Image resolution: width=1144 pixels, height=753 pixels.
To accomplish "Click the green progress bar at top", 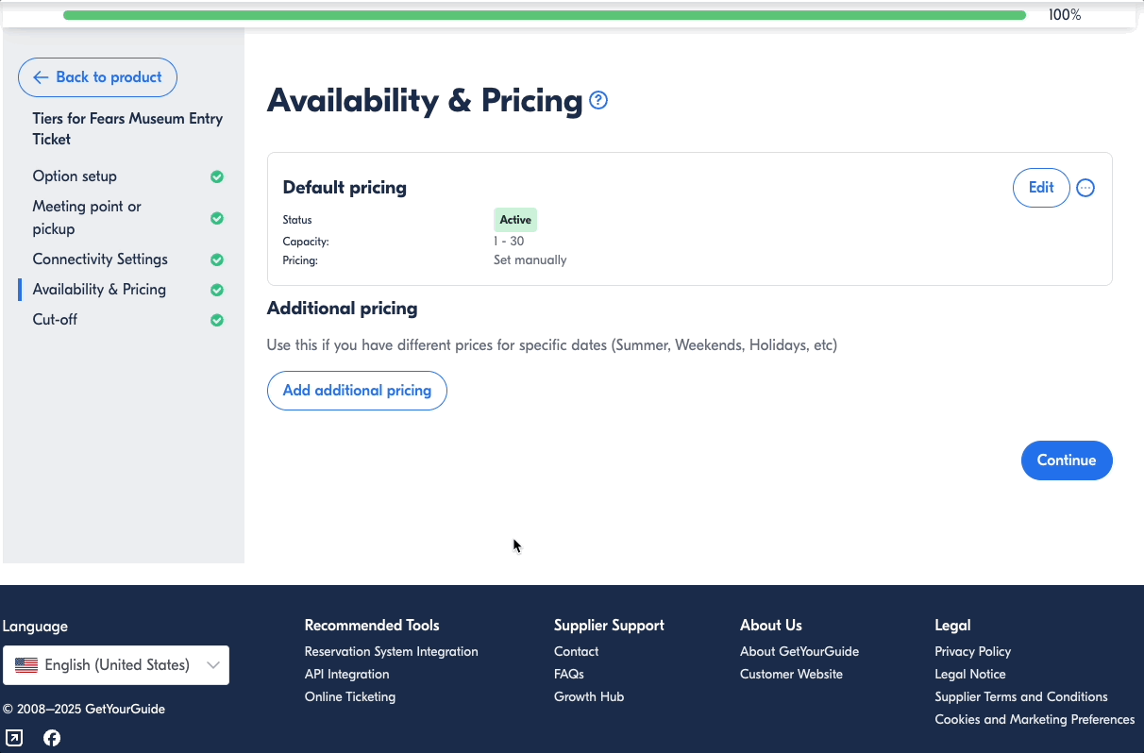I will 544,15.
